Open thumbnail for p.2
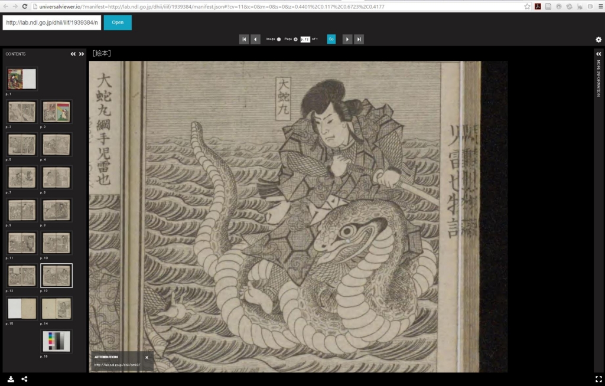The height and width of the screenshot is (386, 605). click(x=56, y=112)
